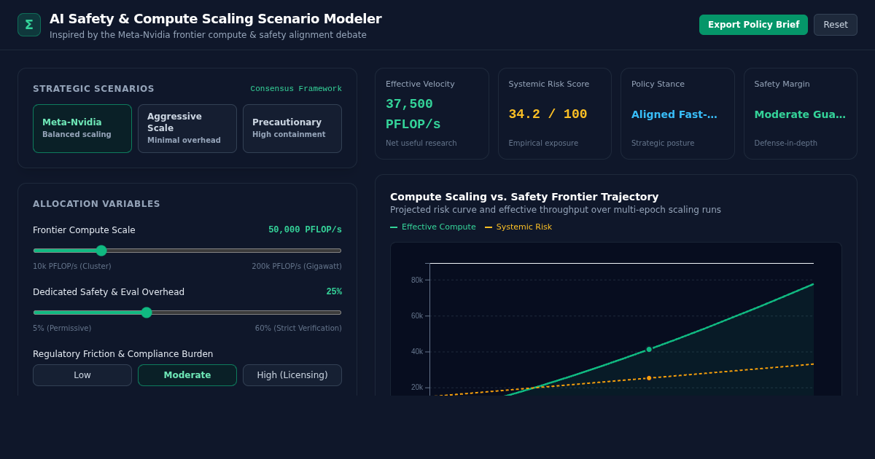The height and width of the screenshot is (459, 875).
Task: Open the Effective Velocity metric card
Action: pyautogui.click(x=432, y=114)
